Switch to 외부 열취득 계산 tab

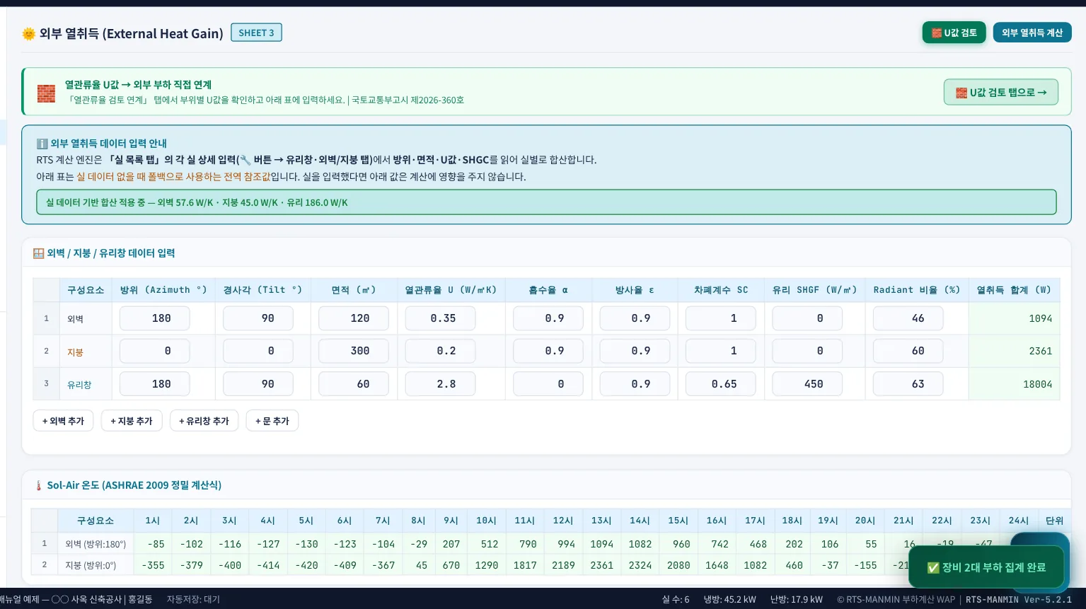[1032, 33]
